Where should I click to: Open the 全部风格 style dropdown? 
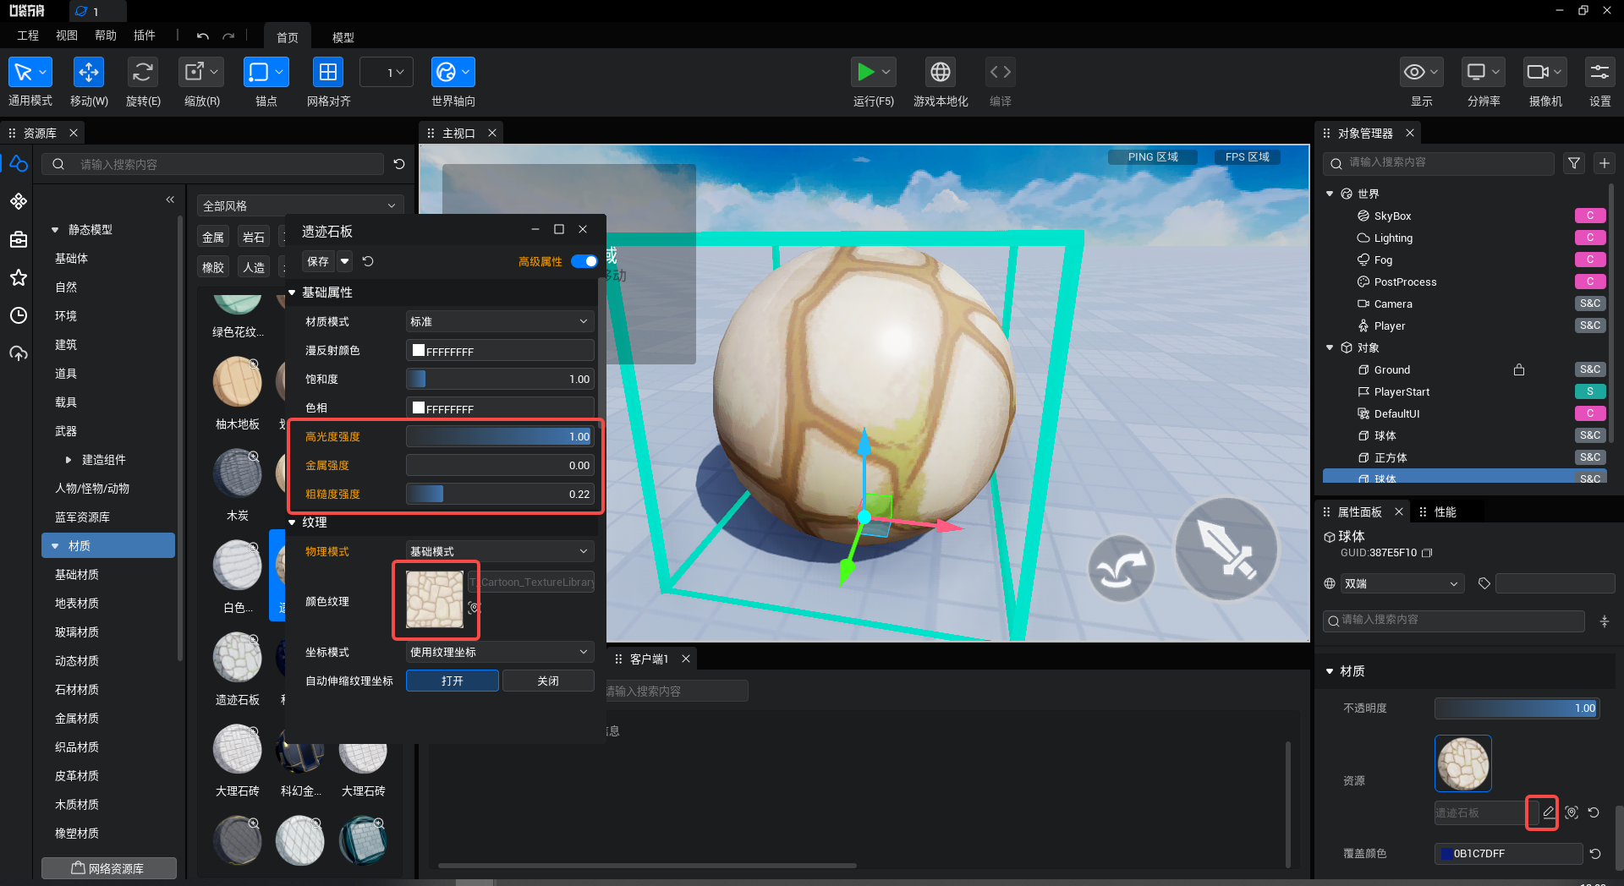pos(300,205)
